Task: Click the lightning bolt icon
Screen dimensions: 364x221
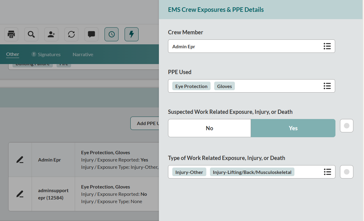Action: [x=132, y=34]
